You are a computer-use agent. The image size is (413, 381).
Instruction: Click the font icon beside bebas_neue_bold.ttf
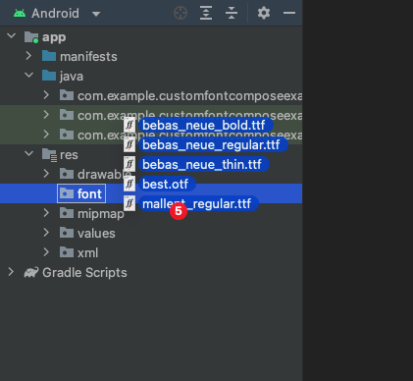129,125
